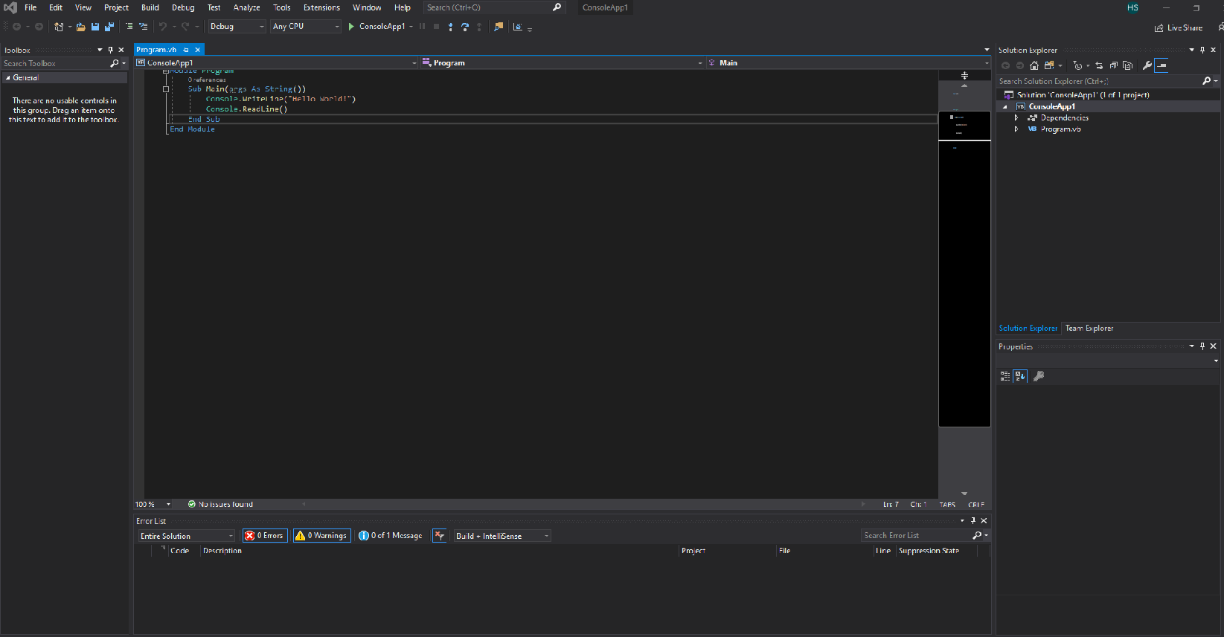Switch to the Team Explorer tab
1224x637 pixels.
[1089, 328]
